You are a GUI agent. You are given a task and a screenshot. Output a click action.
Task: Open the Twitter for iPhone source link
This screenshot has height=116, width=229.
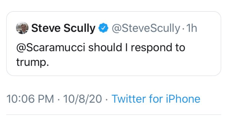point(156,99)
